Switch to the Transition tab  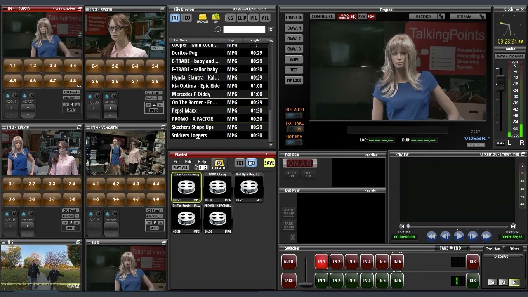point(493,249)
